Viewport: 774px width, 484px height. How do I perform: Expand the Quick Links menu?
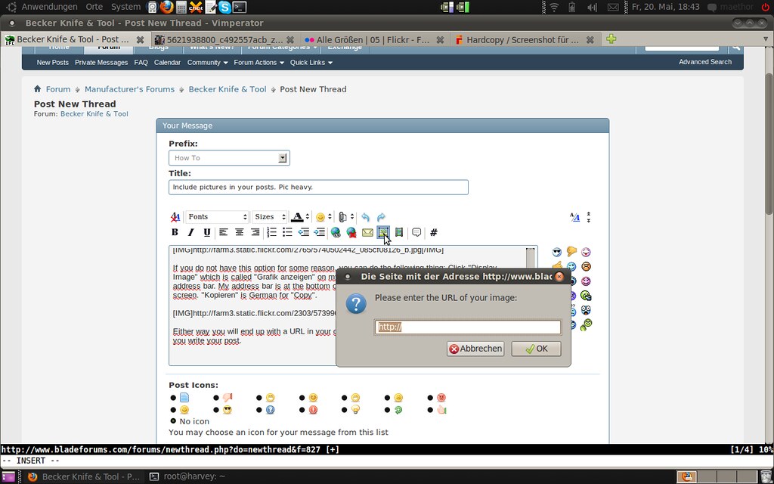[x=311, y=62]
